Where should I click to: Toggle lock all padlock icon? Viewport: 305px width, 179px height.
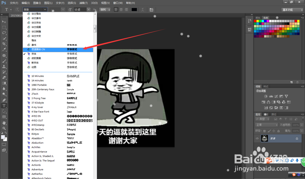click(278, 131)
